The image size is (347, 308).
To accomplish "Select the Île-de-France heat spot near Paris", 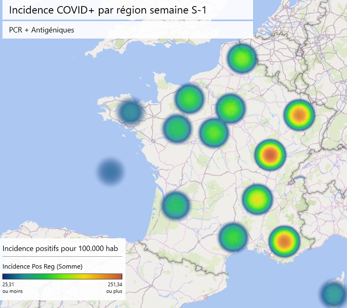I will pyautogui.click(x=231, y=108).
